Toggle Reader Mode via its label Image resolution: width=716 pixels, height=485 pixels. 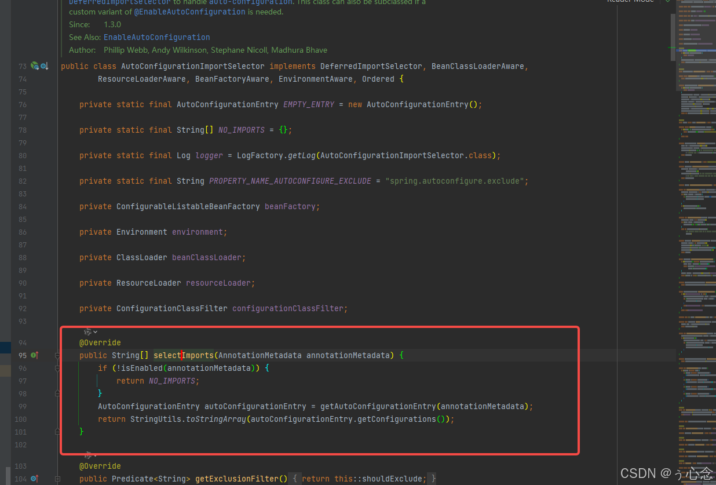click(x=631, y=2)
